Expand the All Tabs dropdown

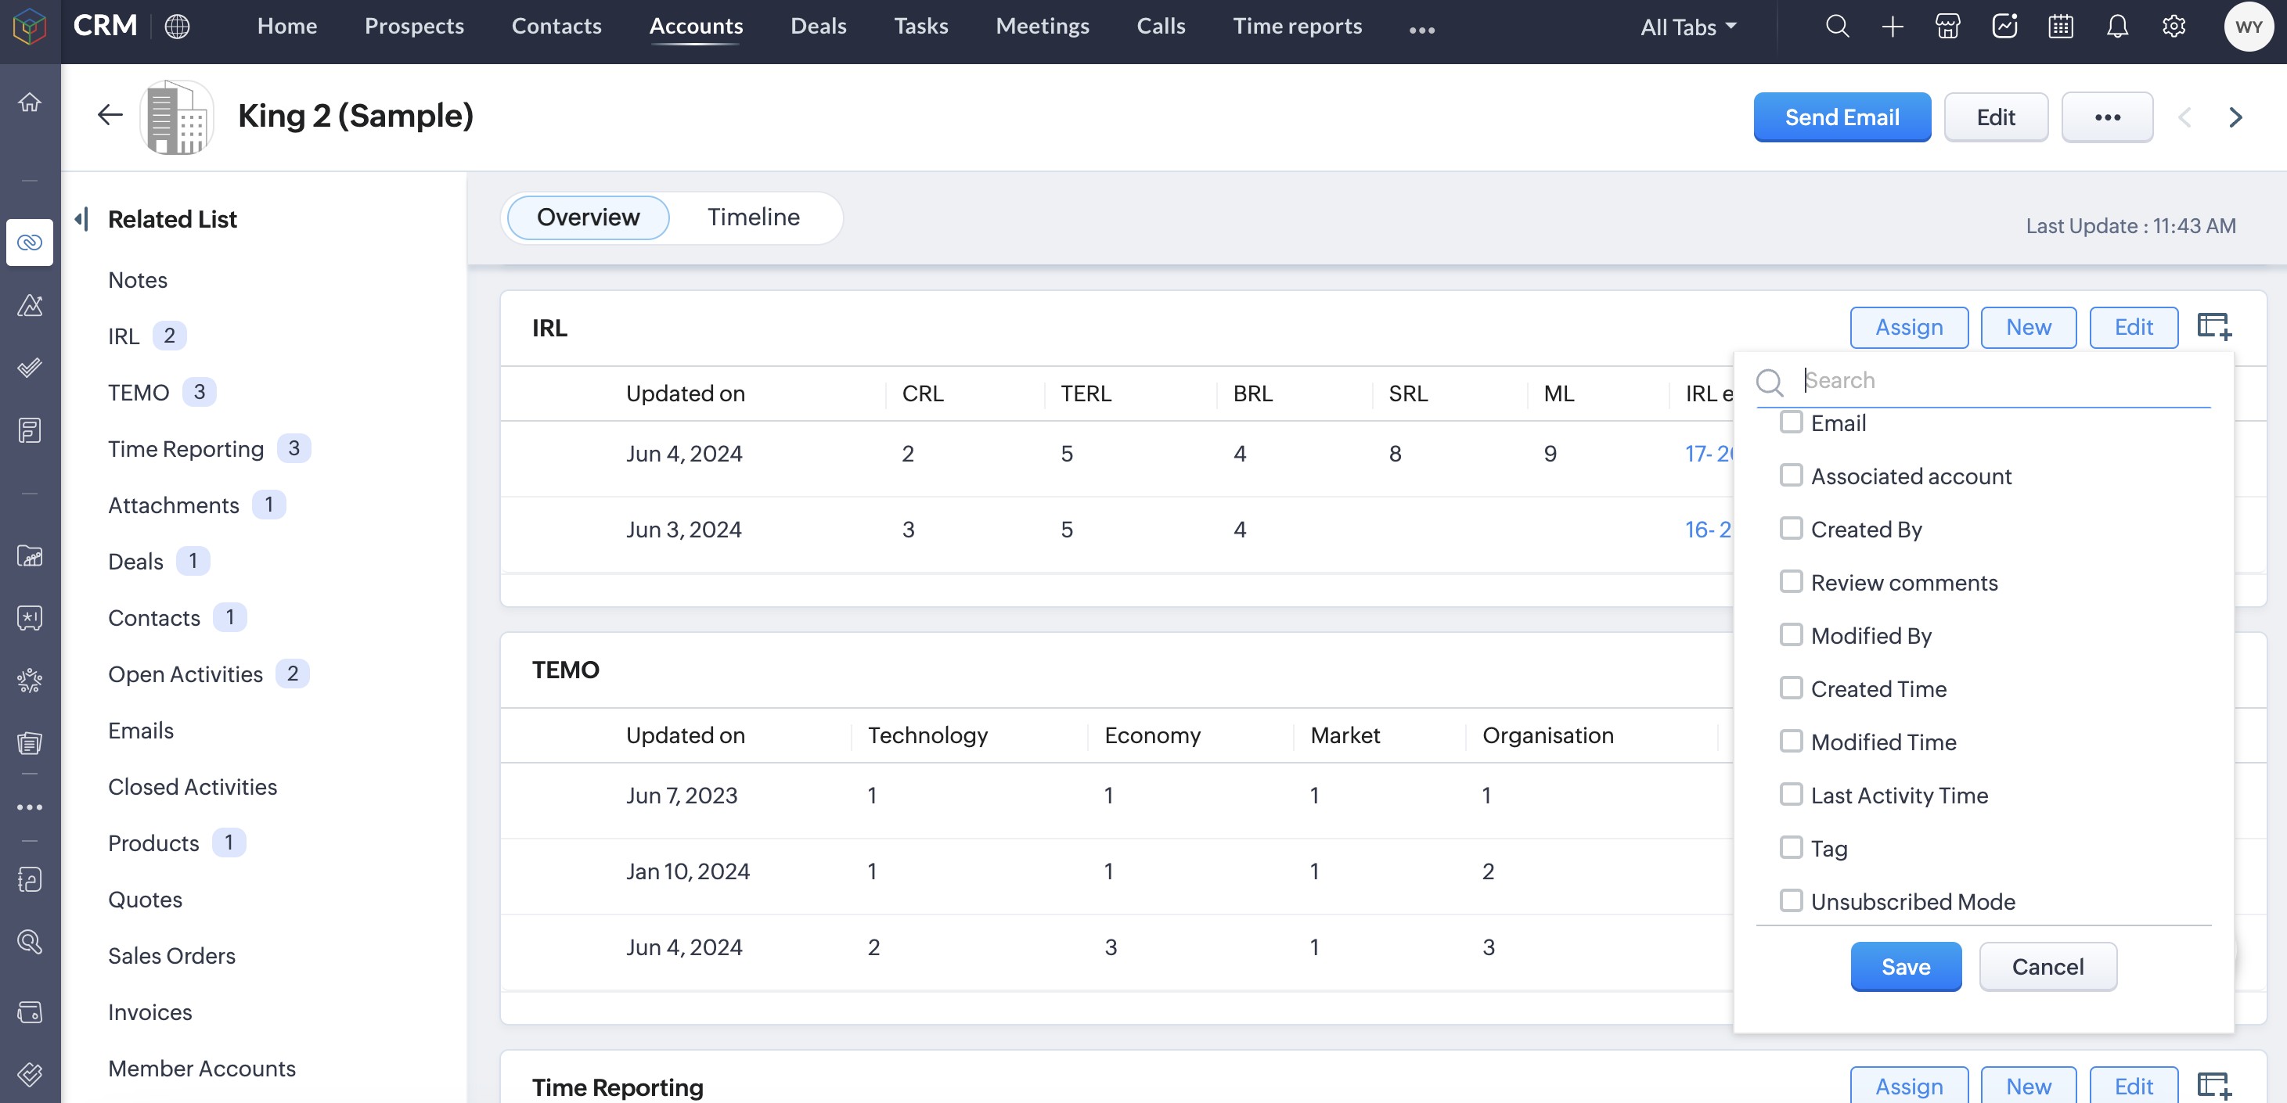(1687, 27)
